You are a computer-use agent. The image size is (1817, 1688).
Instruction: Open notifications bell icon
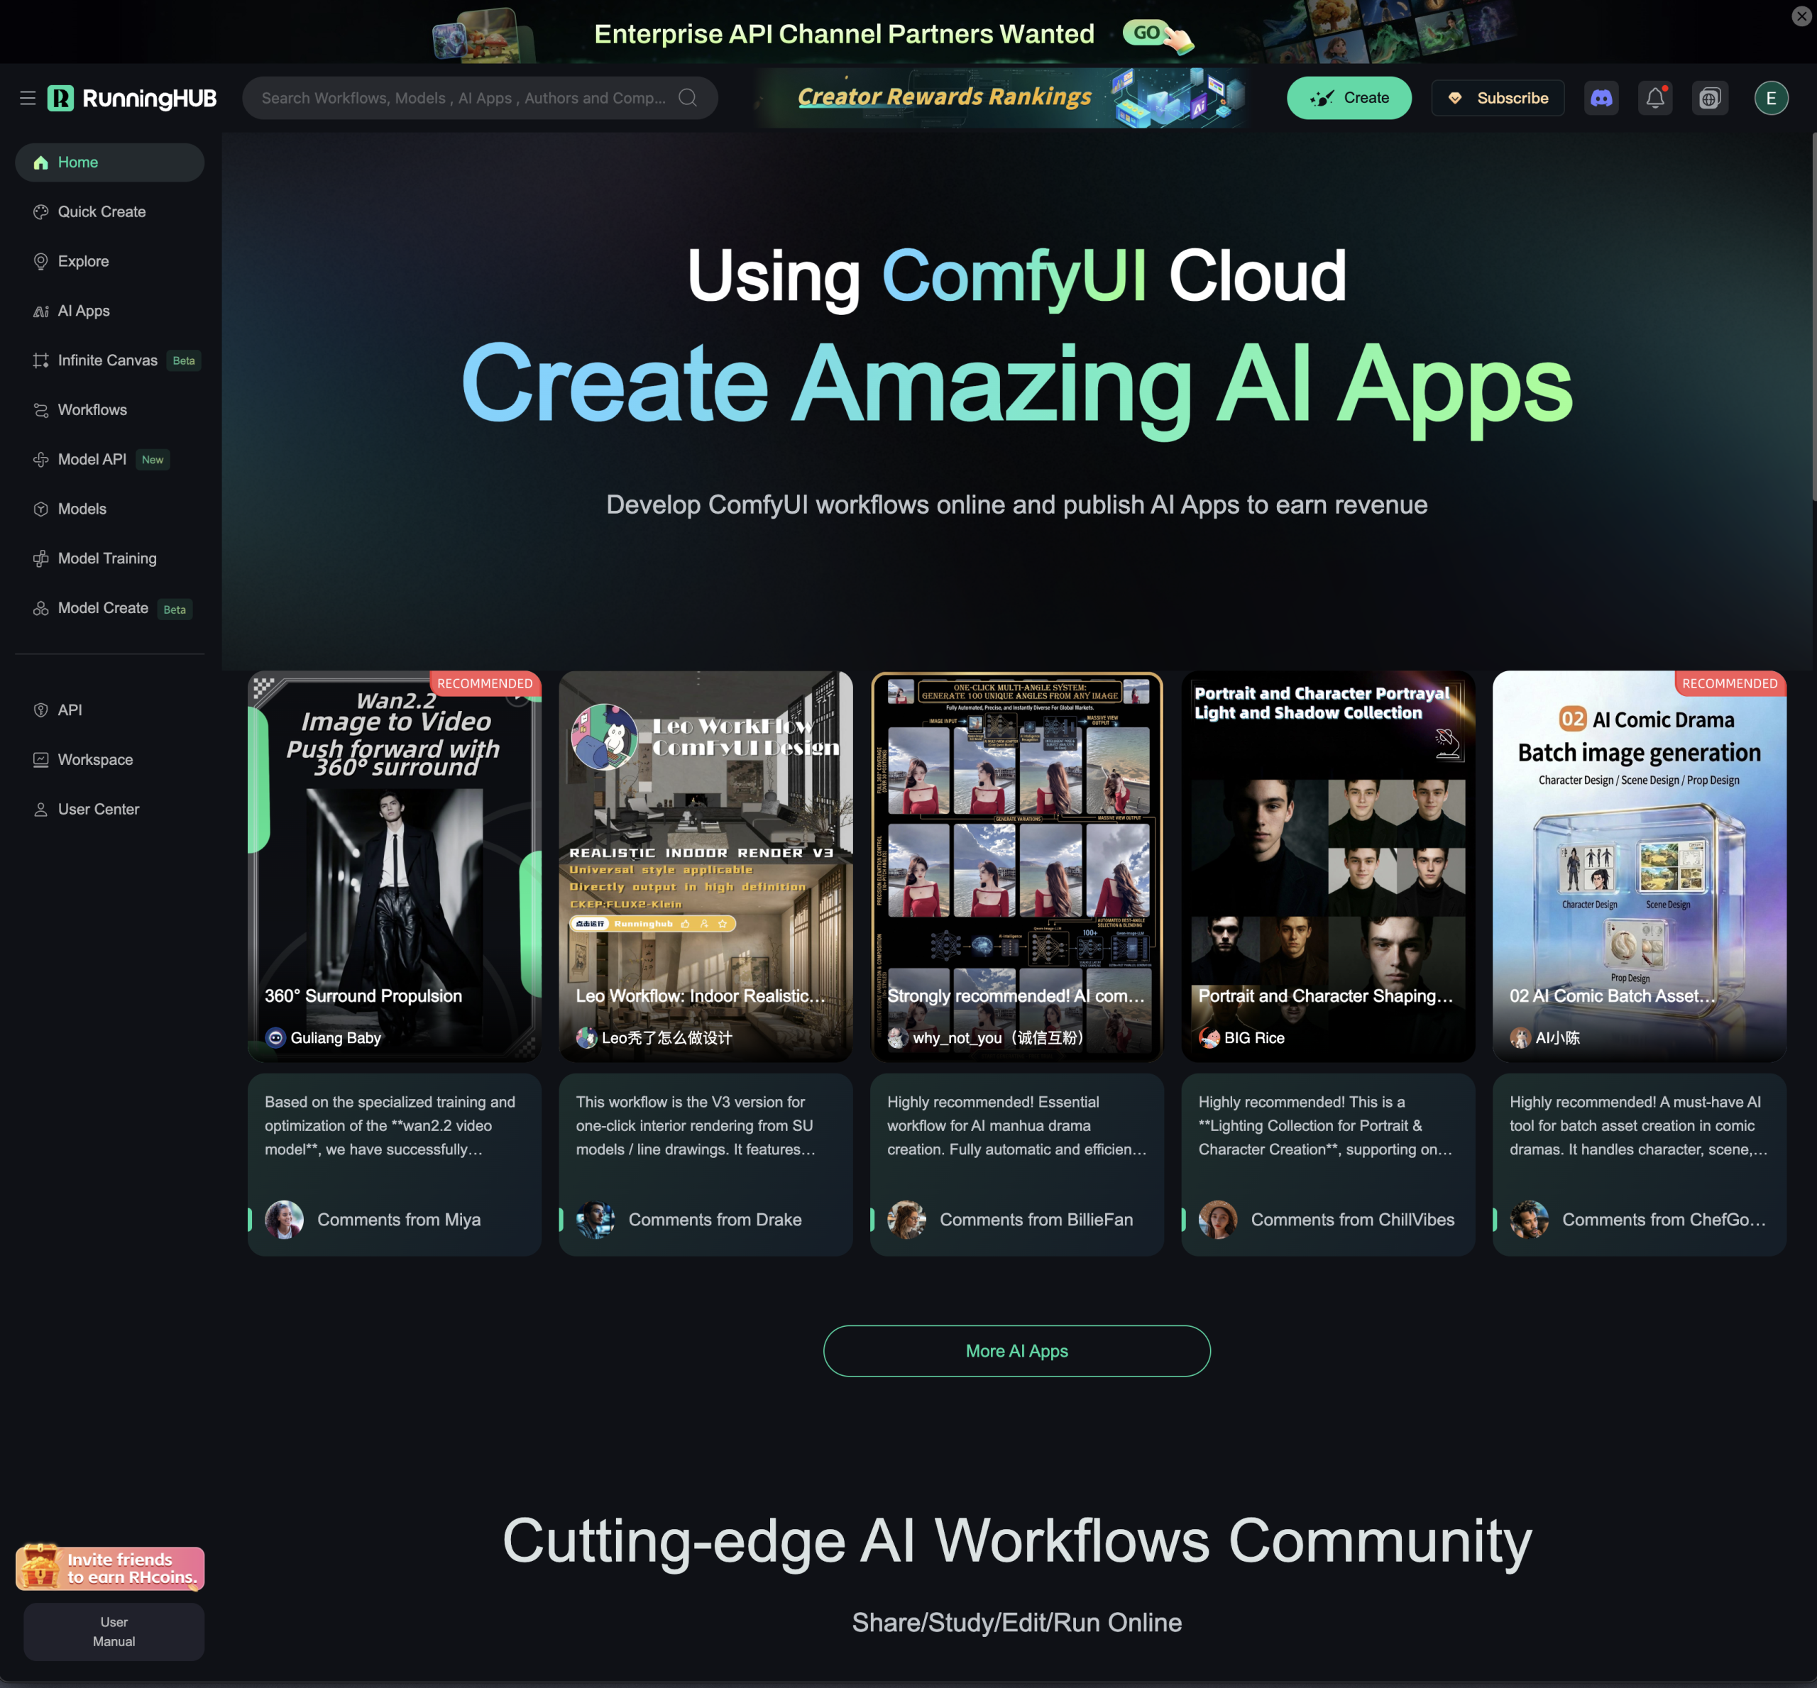[1654, 98]
